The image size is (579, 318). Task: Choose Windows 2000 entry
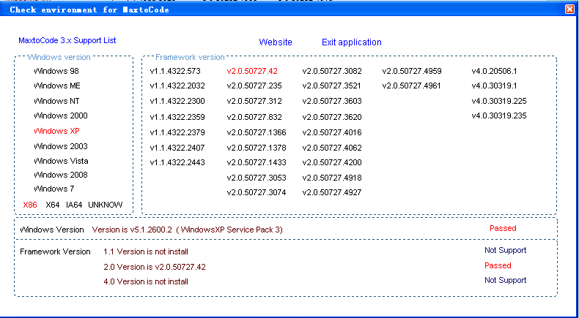tap(61, 116)
